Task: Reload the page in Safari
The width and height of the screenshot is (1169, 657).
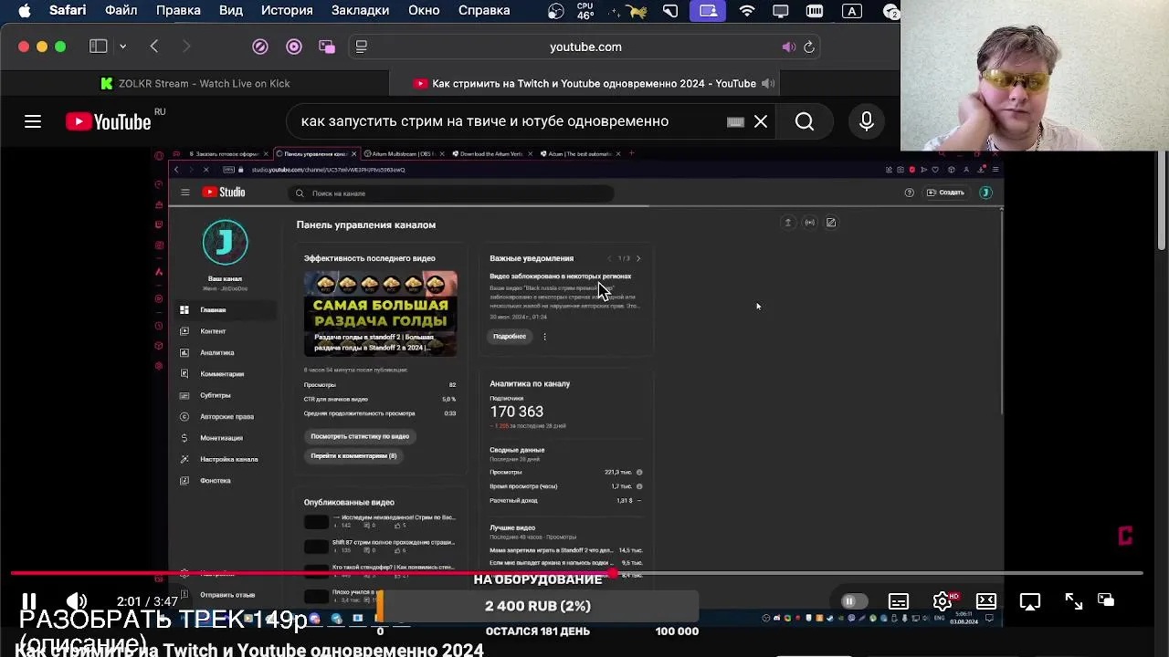Action: tap(809, 47)
